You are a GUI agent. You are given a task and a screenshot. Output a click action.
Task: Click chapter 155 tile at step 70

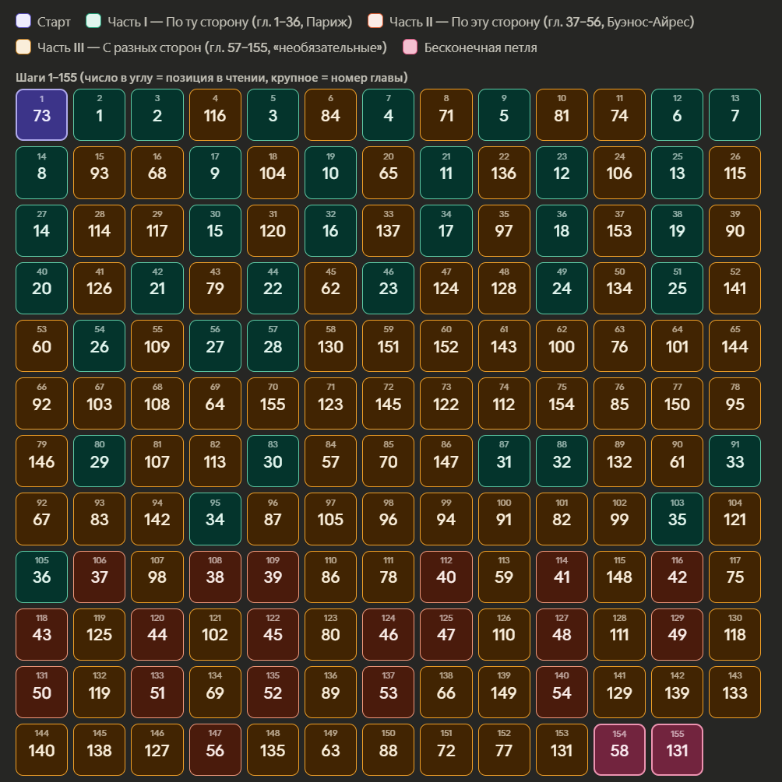point(273,404)
